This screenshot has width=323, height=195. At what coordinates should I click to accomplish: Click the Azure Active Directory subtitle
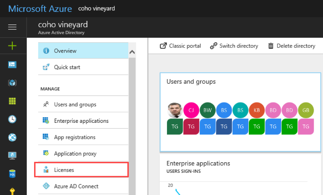pyautogui.click(x=61, y=32)
